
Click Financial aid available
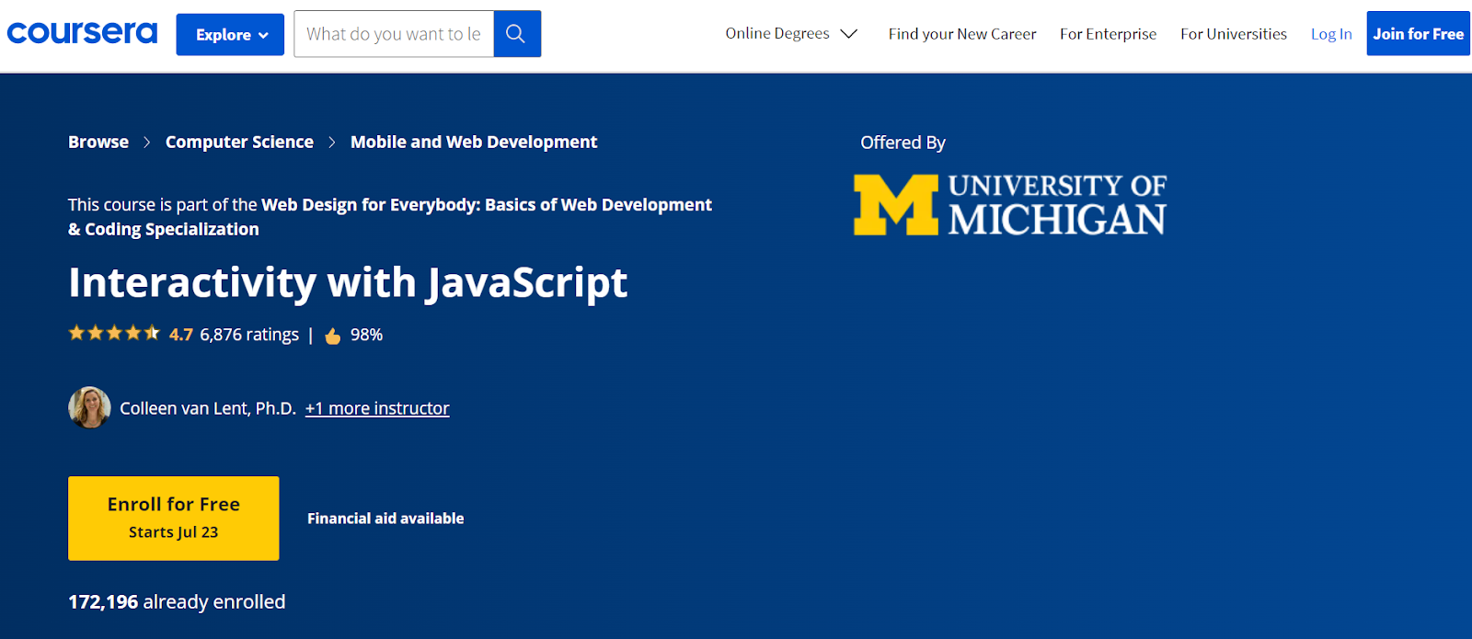(x=385, y=519)
